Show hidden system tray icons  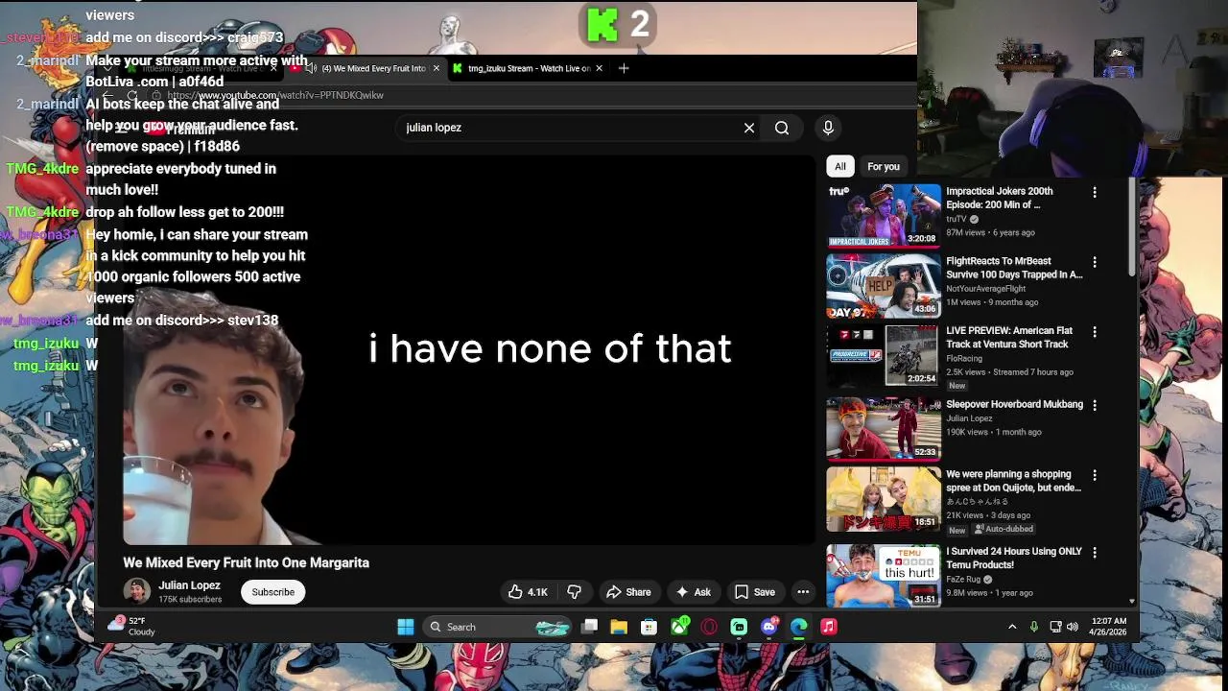(x=1012, y=627)
